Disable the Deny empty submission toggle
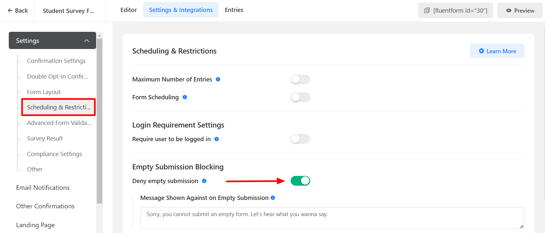This screenshot has height=233, width=545. click(300, 181)
